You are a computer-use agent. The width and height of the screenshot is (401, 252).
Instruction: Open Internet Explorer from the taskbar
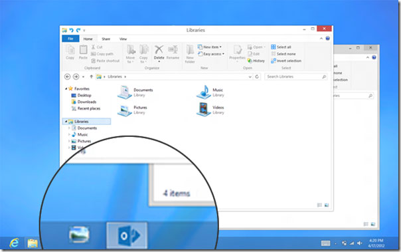(14, 243)
